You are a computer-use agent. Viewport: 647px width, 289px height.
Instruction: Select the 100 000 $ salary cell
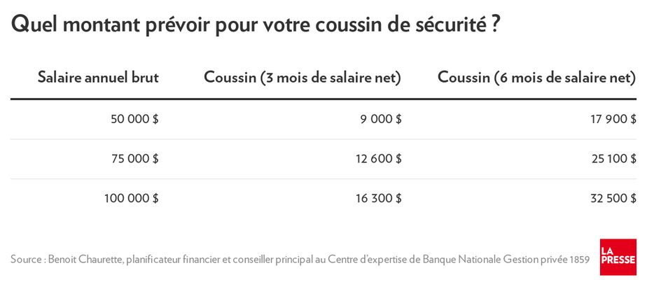click(131, 198)
